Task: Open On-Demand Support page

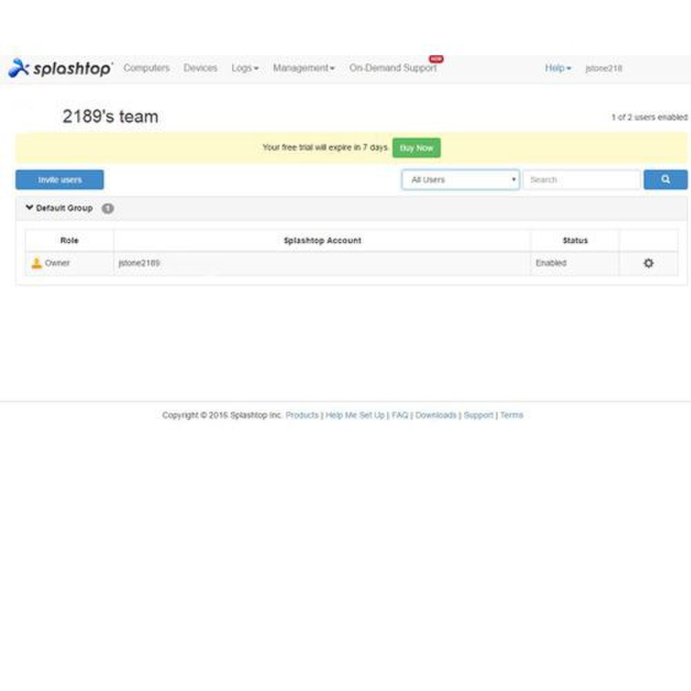Action: tap(392, 68)
